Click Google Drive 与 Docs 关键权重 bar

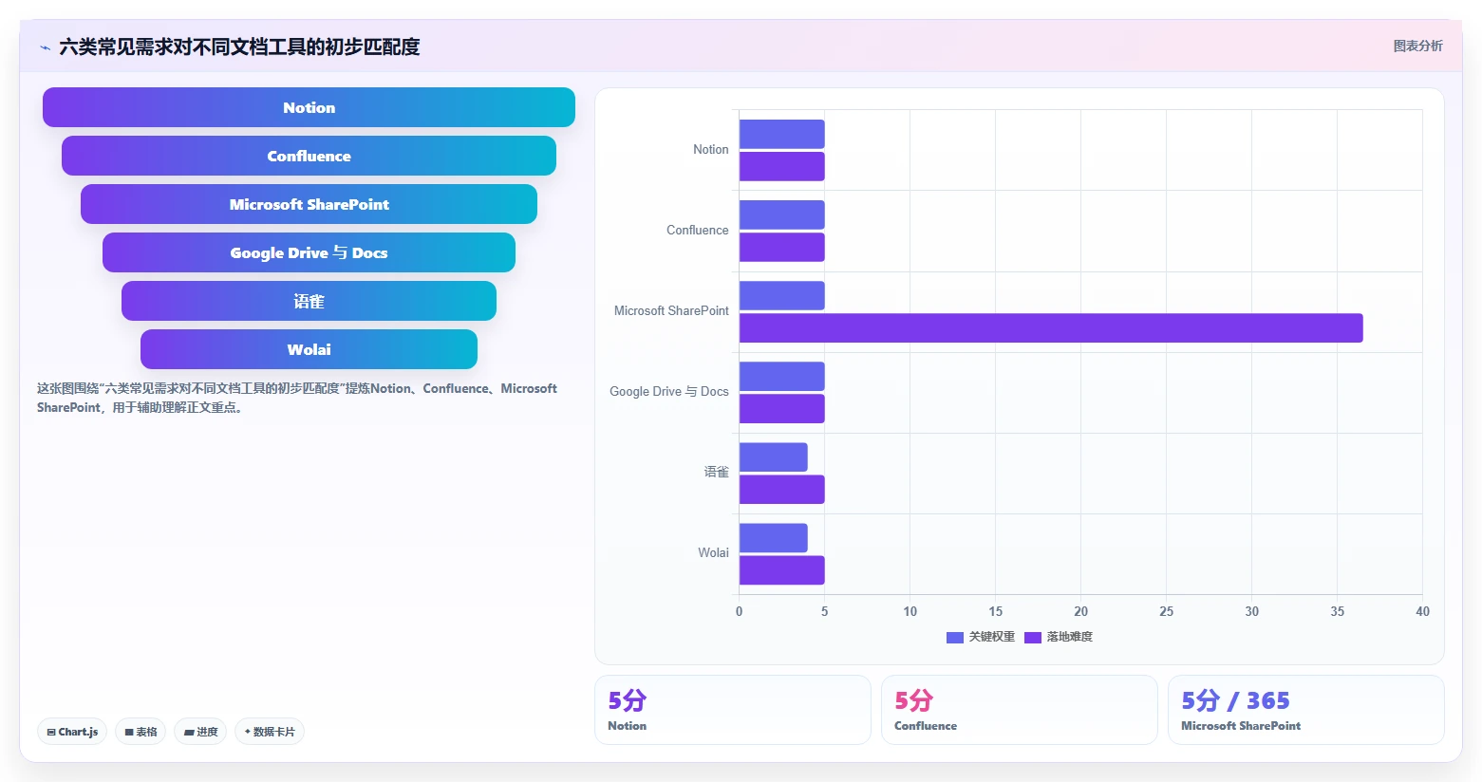coord(782,376)
